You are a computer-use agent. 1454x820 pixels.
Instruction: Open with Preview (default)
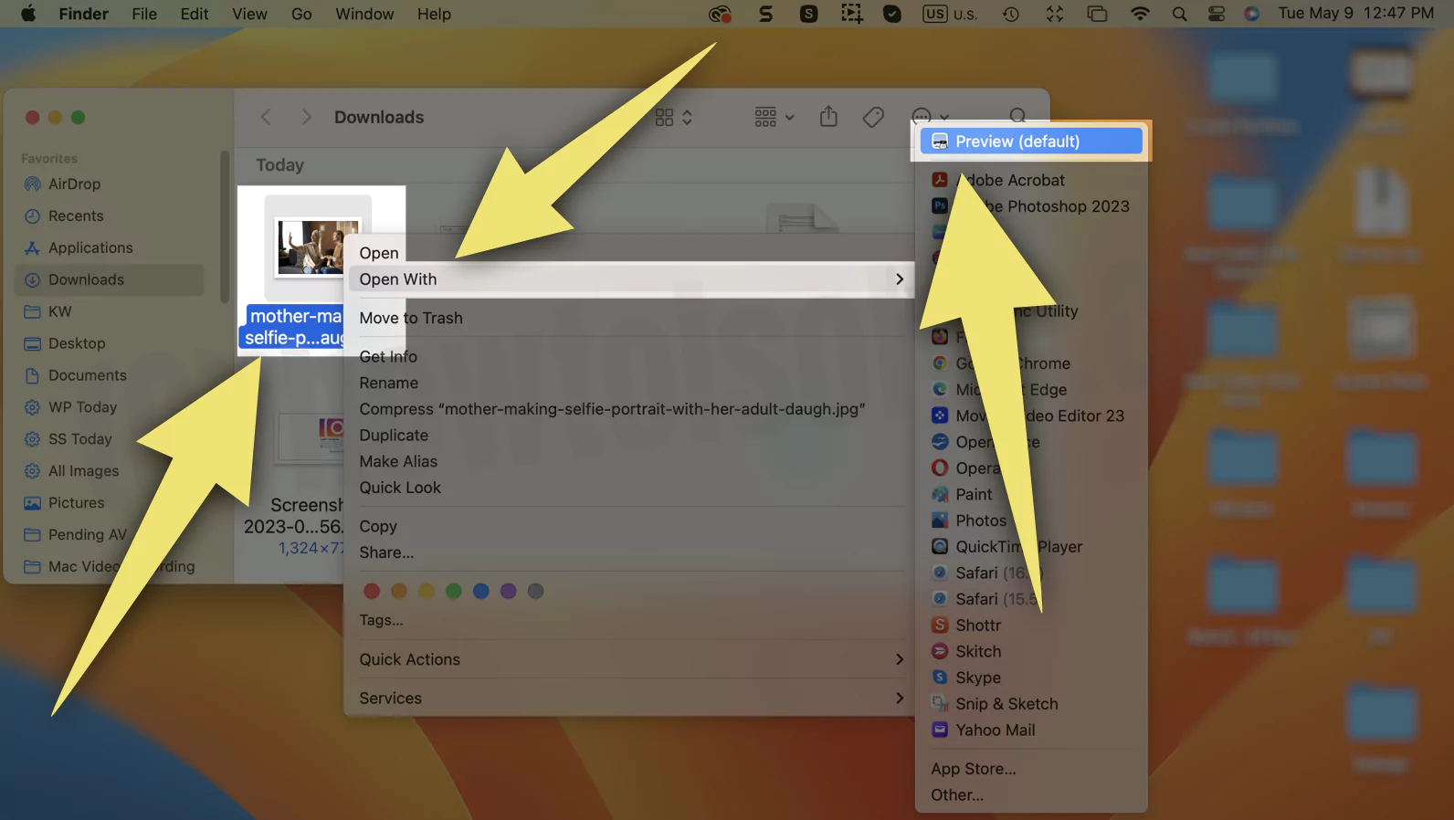click(x=1031, y=142)
